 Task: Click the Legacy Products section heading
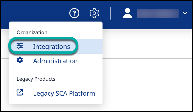click(36, 79)
